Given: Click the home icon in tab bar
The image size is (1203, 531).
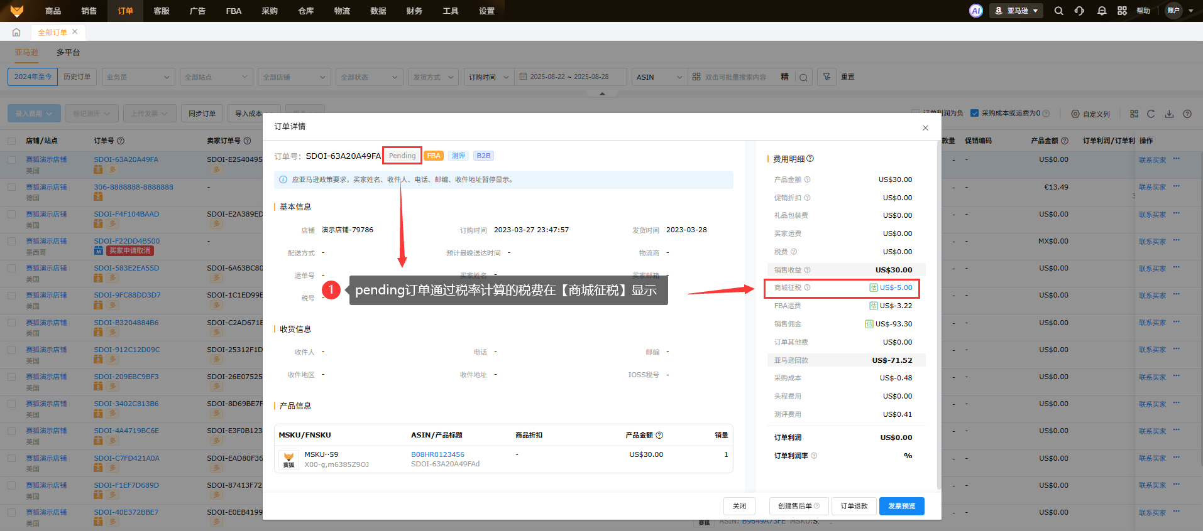Looking at the screenshot, I should [x=16, y=32].
